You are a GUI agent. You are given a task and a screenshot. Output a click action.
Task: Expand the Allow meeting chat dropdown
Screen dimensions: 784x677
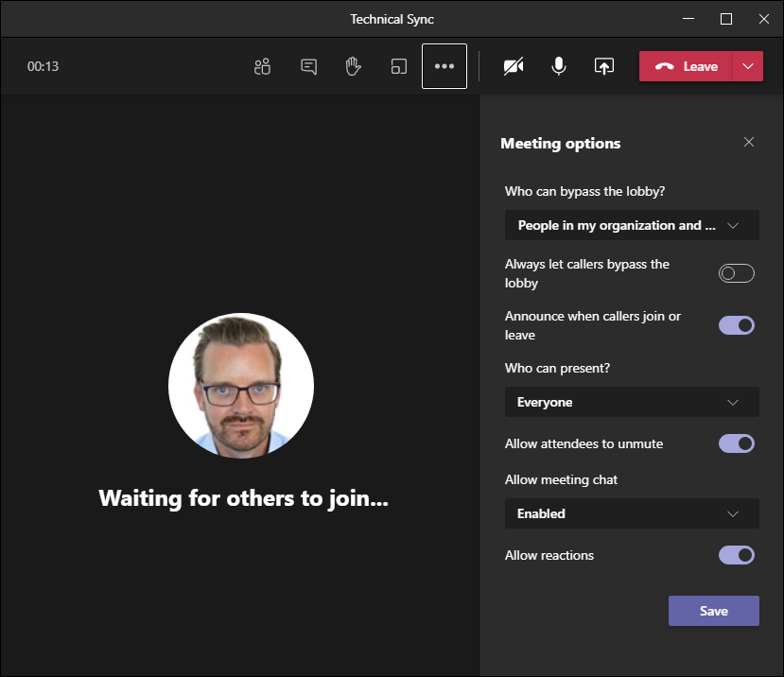coord(632,513)
